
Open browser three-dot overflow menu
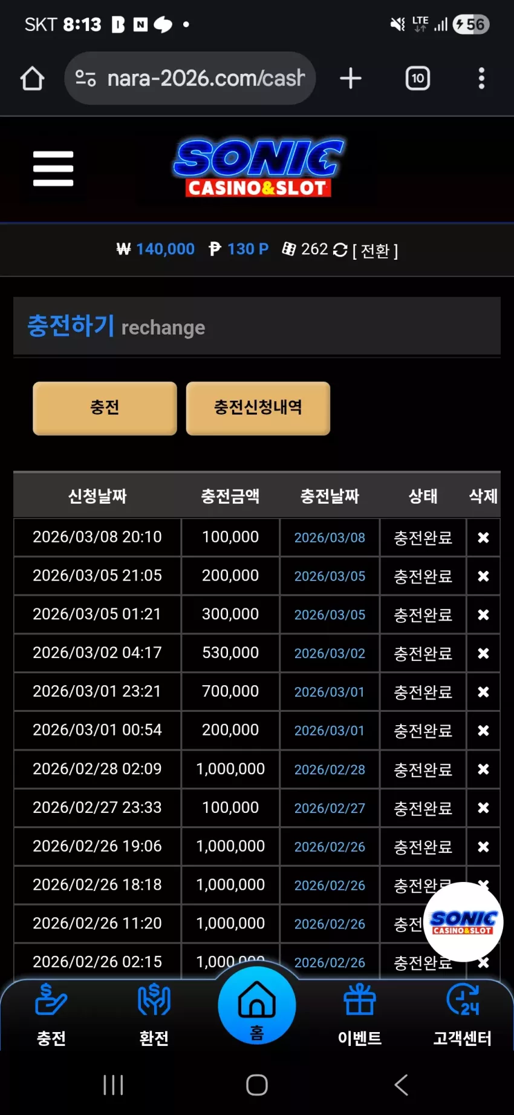click(x=481, y=78)
